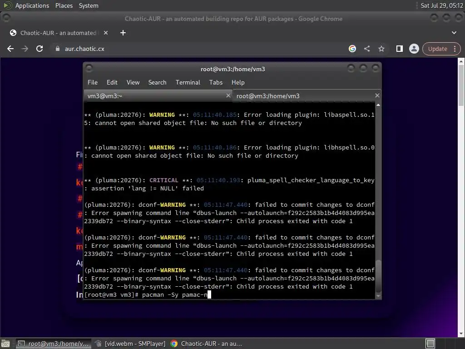Image resolution: width=465 pixels, height=349 pixels.
Task: Click terminal scrollbar up arrow
Action: point(378,105)
